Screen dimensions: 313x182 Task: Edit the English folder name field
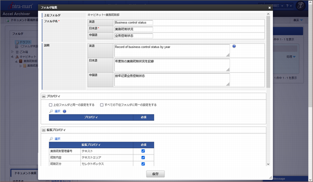coord(134,22)
